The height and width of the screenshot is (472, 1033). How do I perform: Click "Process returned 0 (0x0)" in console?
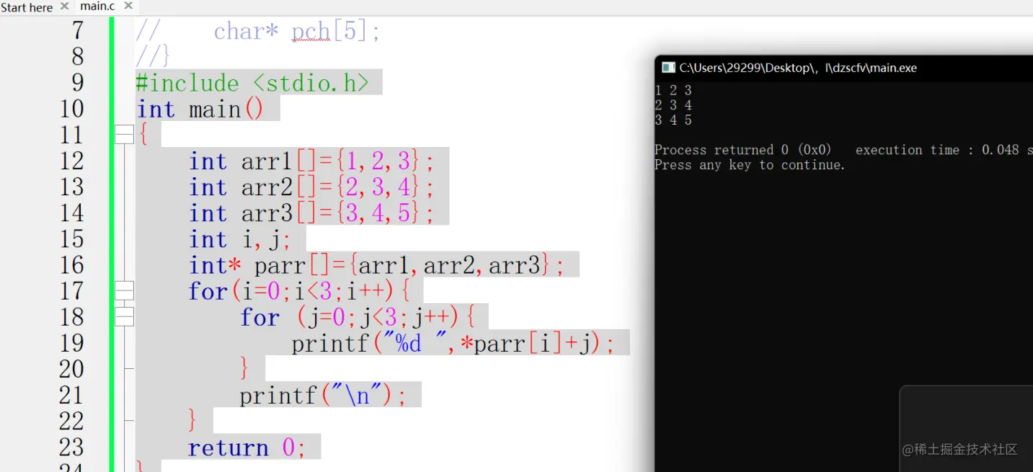coord(742,150)
